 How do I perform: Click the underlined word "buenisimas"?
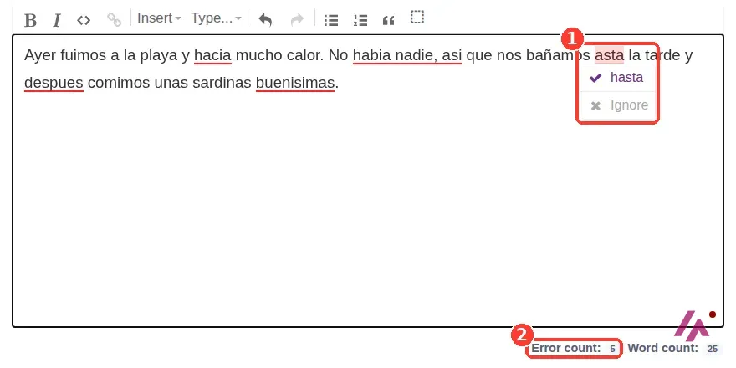coord(294,83)
